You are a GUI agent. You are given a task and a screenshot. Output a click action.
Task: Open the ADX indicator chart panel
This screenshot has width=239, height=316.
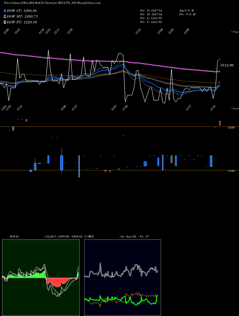click(122, 278)
